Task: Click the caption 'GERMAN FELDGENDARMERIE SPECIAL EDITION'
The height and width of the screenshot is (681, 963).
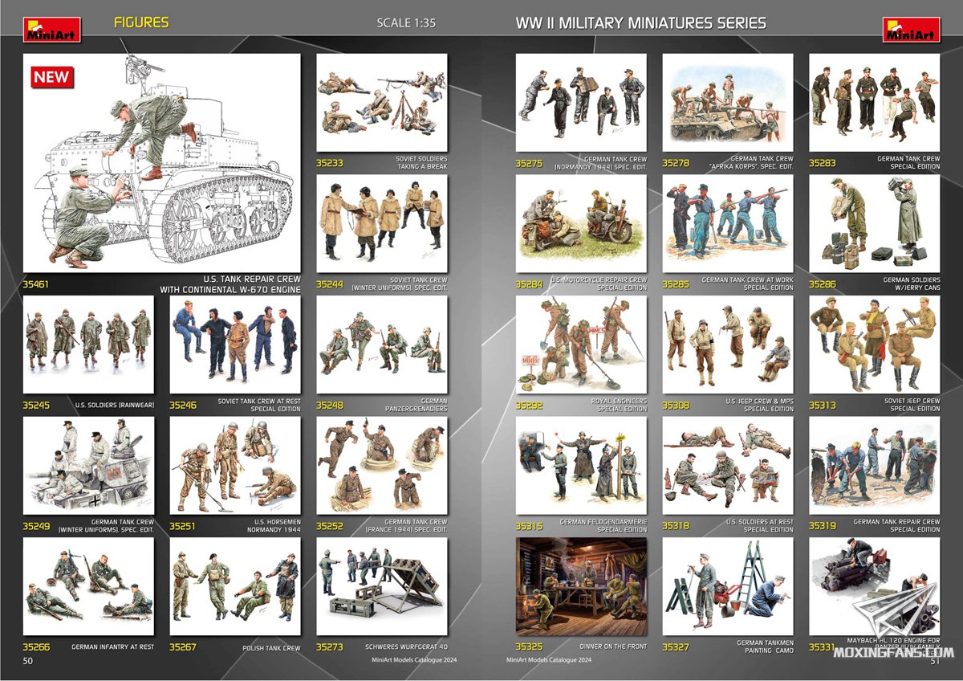Action: pos(603,526)
